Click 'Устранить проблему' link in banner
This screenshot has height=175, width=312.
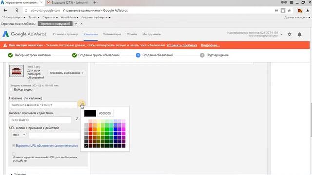[x=182, y=45]
